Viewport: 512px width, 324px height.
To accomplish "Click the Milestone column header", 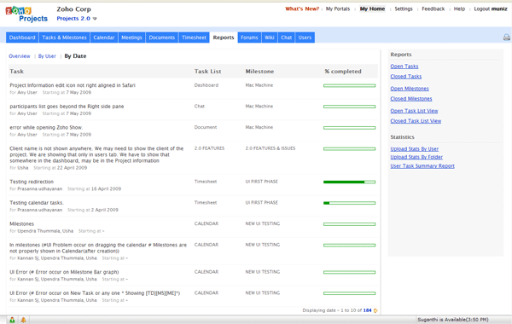I will tap(259, 72).
